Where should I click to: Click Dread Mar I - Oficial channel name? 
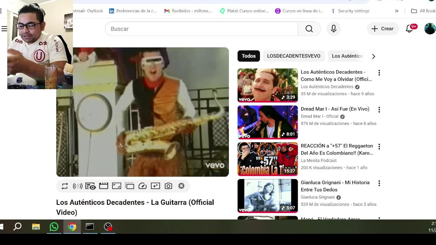[x=320, y=116]
